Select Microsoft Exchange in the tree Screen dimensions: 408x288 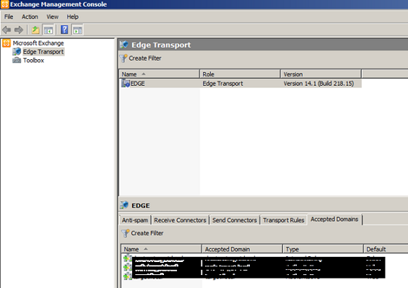(x=38, y=43)
